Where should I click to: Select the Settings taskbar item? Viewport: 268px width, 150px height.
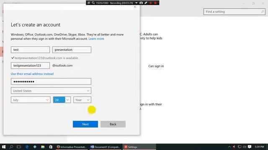(139, 147)
